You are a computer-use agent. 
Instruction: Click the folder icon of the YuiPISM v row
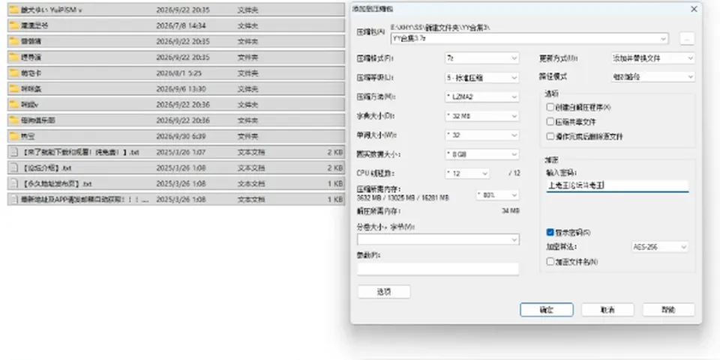point(14,10)
